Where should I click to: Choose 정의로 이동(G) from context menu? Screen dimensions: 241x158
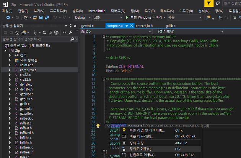pyautogui.click(x=161, y=149)
